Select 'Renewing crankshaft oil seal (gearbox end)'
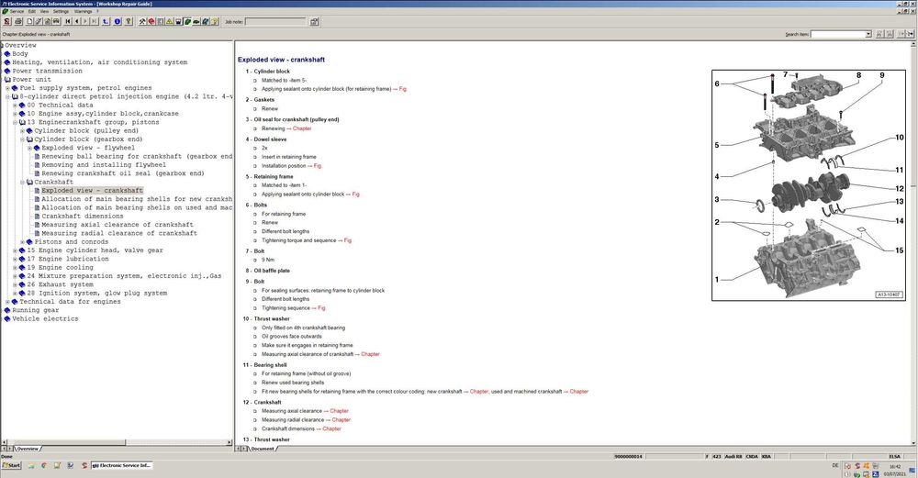This screenshot has height=478, width=918. pos(123,173)
